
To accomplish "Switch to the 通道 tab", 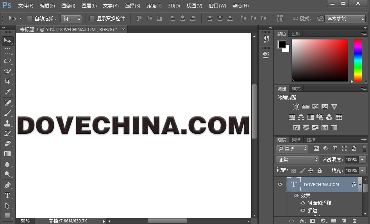I will click(296, 140).
